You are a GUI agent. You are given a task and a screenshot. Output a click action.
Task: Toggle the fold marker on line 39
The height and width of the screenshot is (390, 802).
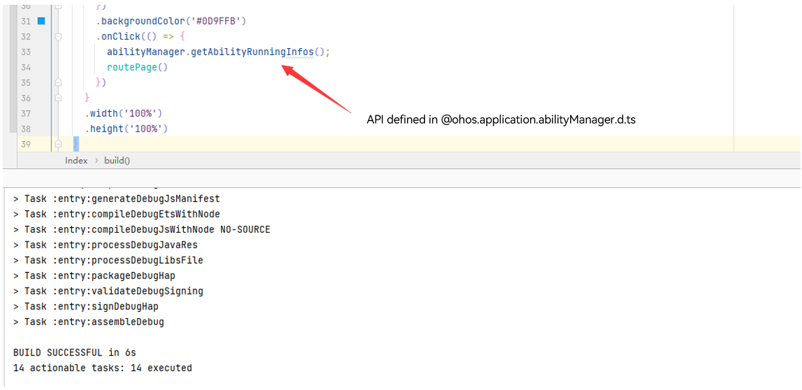coord(58,144)
